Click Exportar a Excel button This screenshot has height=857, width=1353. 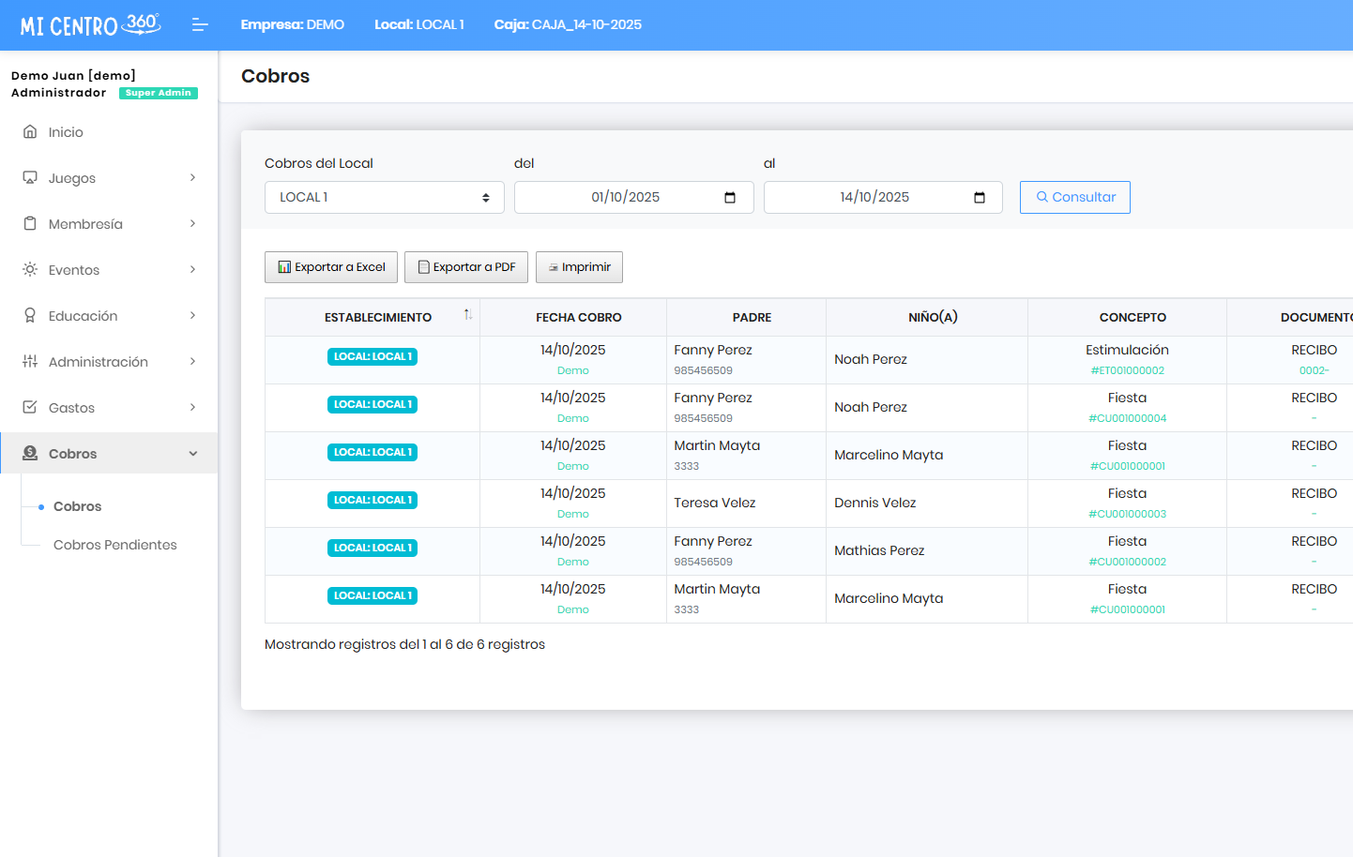pos(331,267)
